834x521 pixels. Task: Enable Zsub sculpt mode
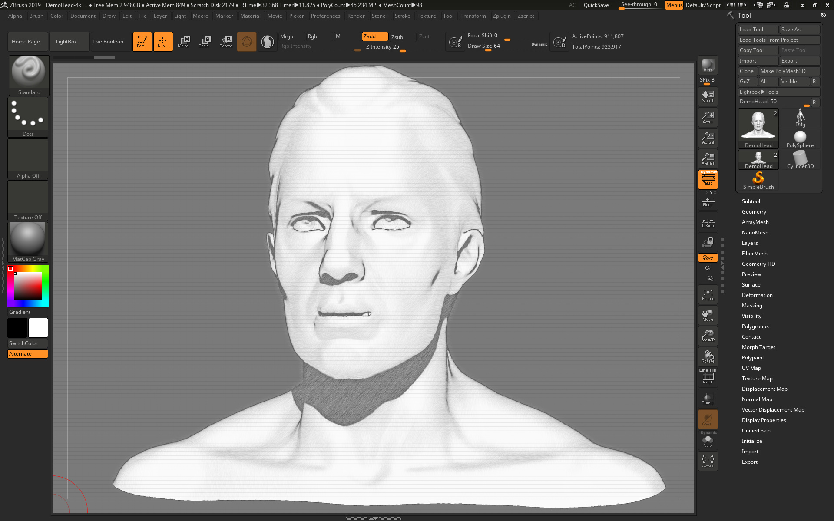[401, 37]
